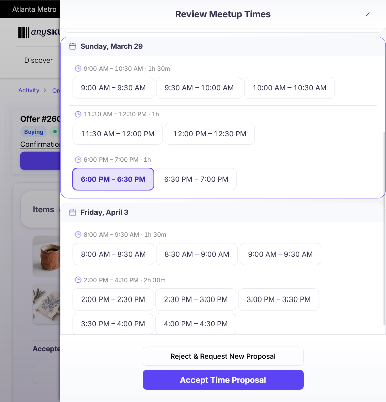Click clock icon for 11:30 AM – 12:30 PM window
The image size is (386, 402).
pos(78,114)
